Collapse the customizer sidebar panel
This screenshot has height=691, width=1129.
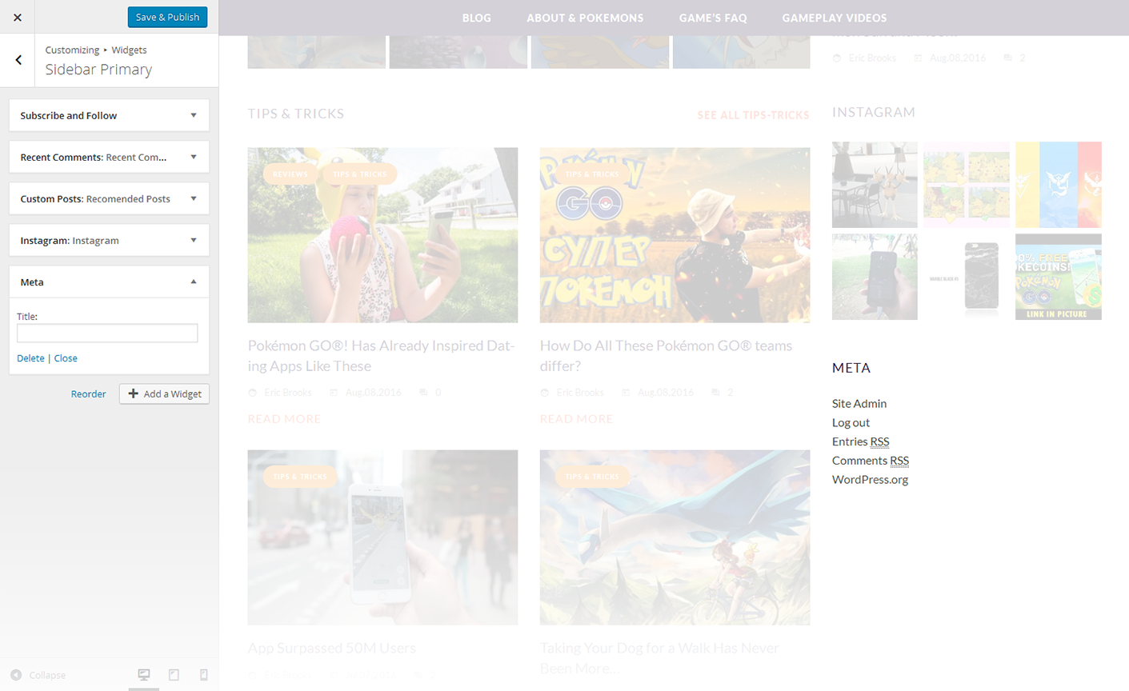tap(38, 675)
